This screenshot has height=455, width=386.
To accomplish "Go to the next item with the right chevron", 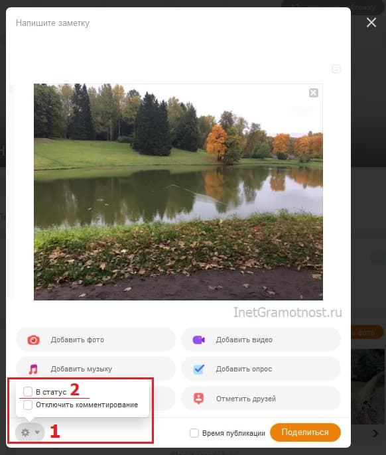I will click(x=375, y=433).
